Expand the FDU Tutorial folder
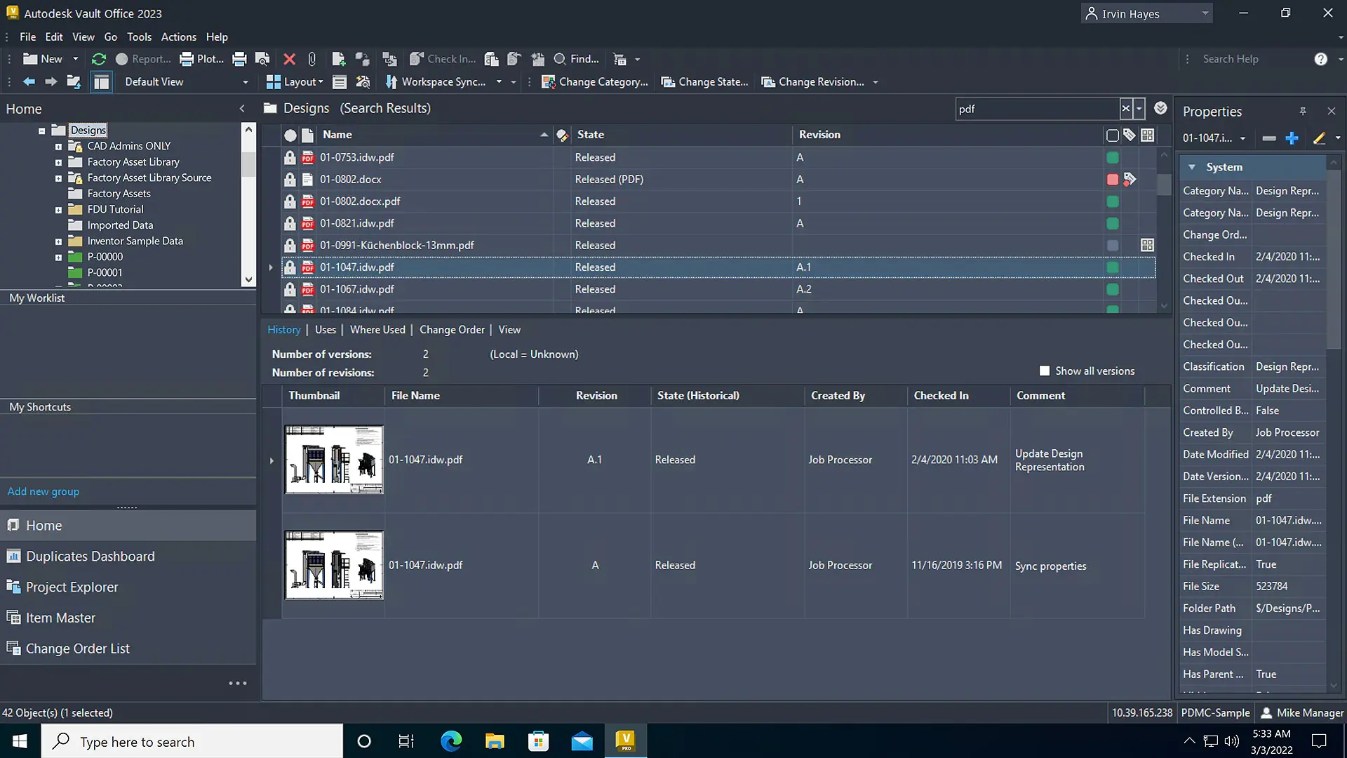The width and height of the screenshot is (1347, 758). tap(59, 209)
